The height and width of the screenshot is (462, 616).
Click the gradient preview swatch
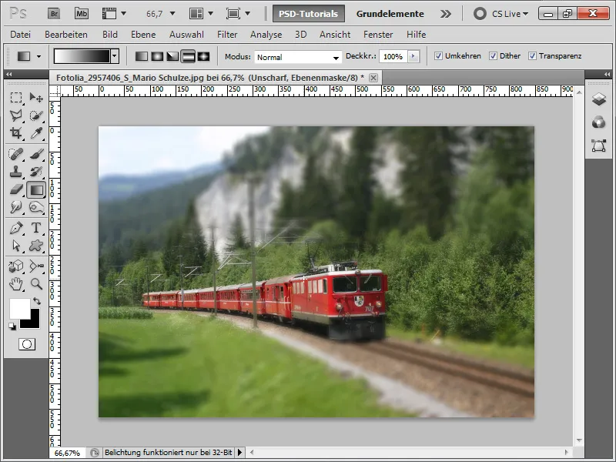click(82, 56)
